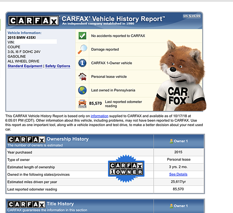Click 'Estimated miles driven per year' label
This screenshot has height=213, width=233.
click(x=32, y=182)
